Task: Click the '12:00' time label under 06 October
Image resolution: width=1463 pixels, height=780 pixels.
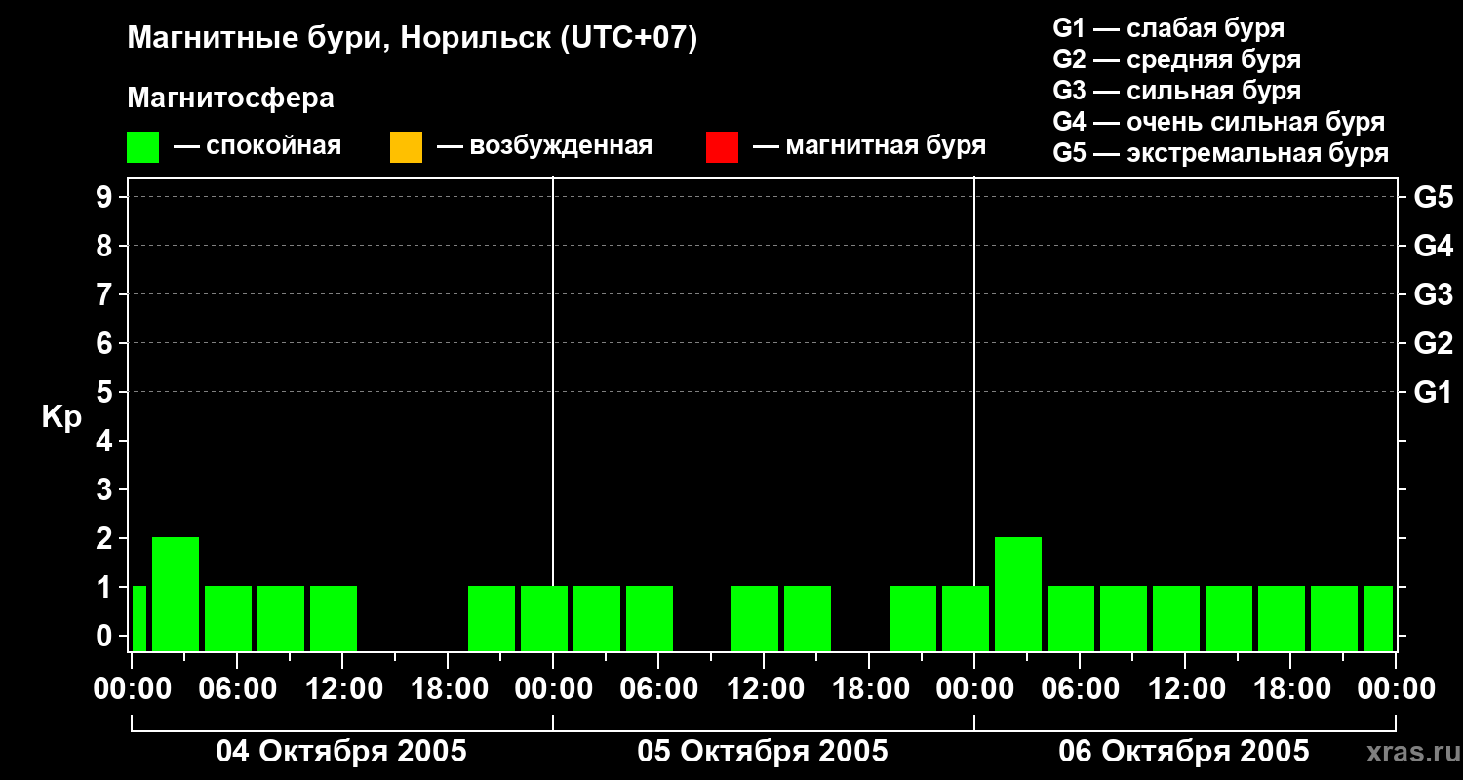Action: pyautogui.click(x=1185, y=689)
